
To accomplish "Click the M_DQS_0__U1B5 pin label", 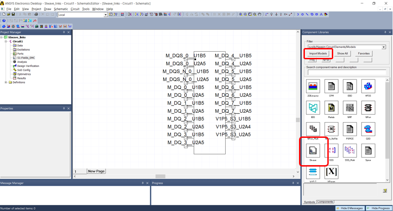I will [185, 56].
